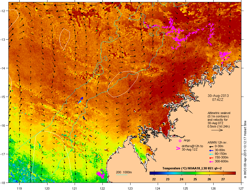
Task: Click the magenta drifter cluster near 17.7°S 122°E
Action: point(101,174)
